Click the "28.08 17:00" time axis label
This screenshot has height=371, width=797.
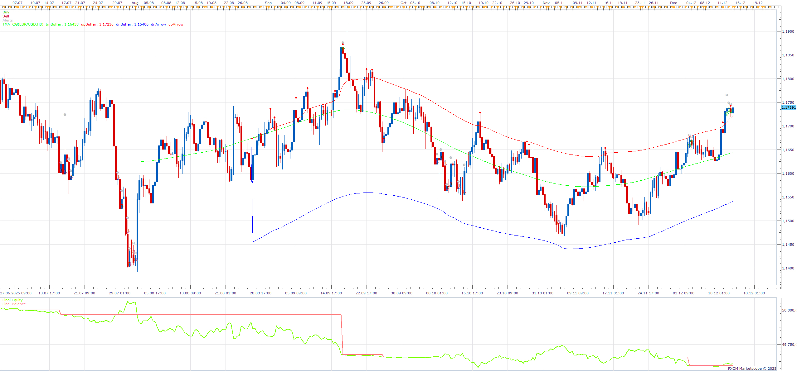[260, 293]
